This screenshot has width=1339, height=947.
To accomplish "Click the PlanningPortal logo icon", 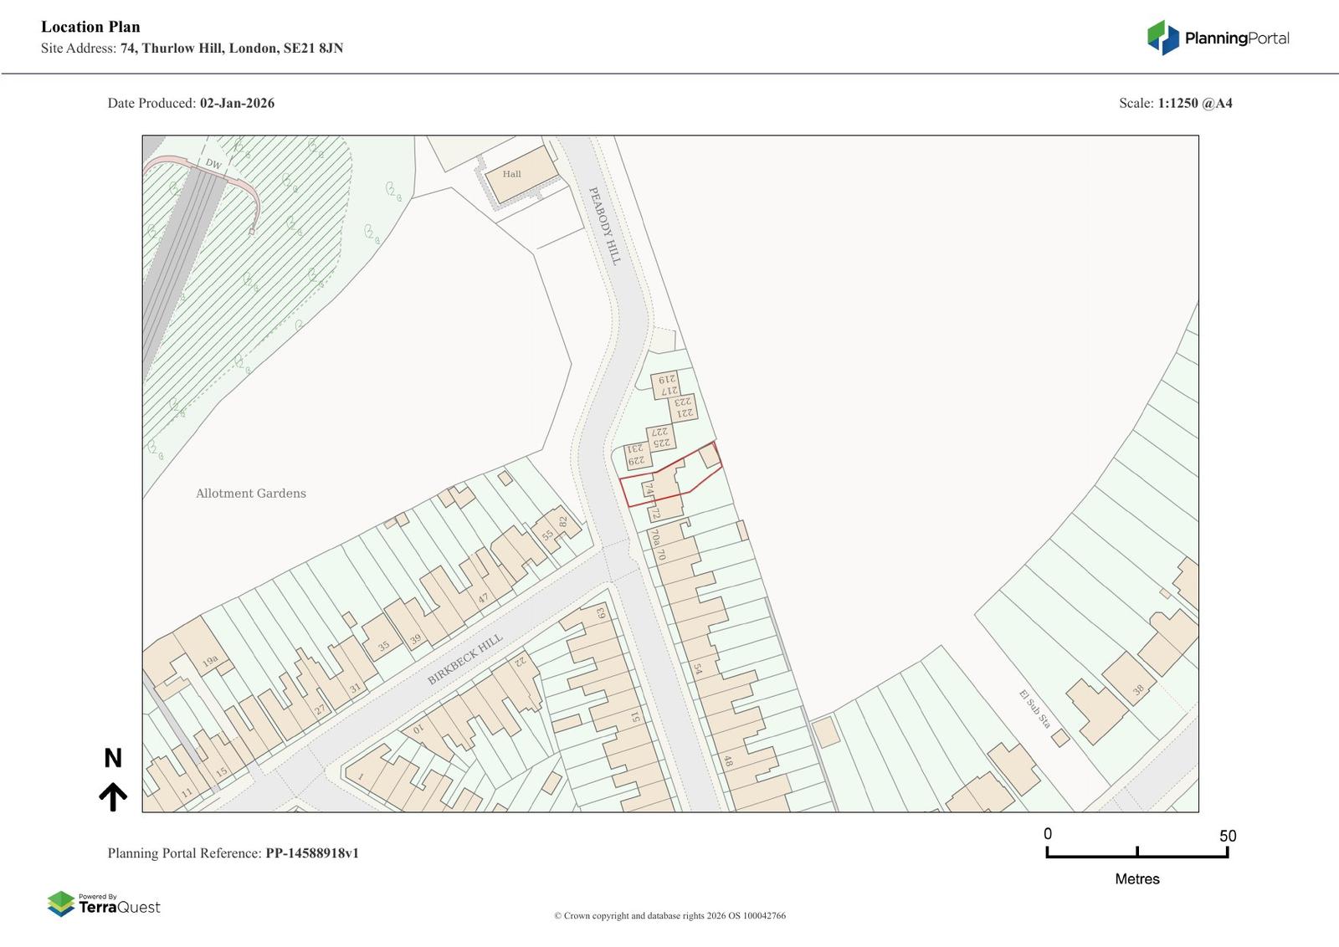I will coord(1162,38).
